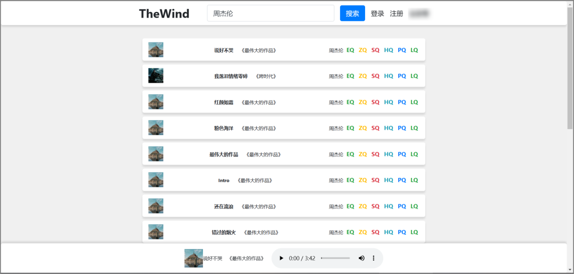Choose ZQ quality for 我落泪情绪零碎
Image resolution: width=574 pixels, height=274 pixels.
362,76
